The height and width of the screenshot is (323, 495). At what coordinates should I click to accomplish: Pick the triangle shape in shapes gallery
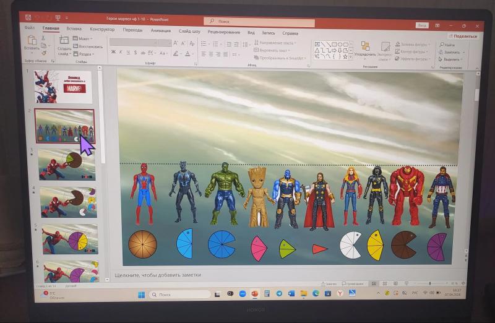tap(317, 51)
